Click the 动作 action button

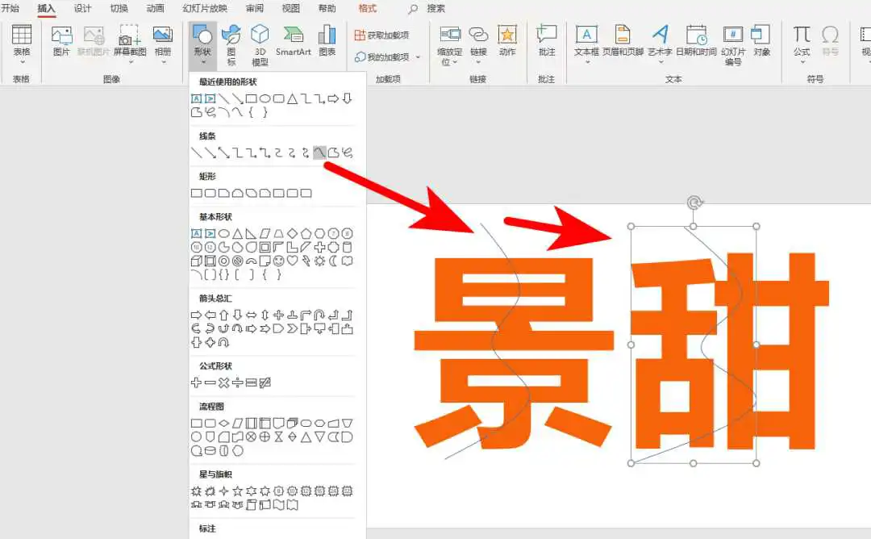point(507,40)
